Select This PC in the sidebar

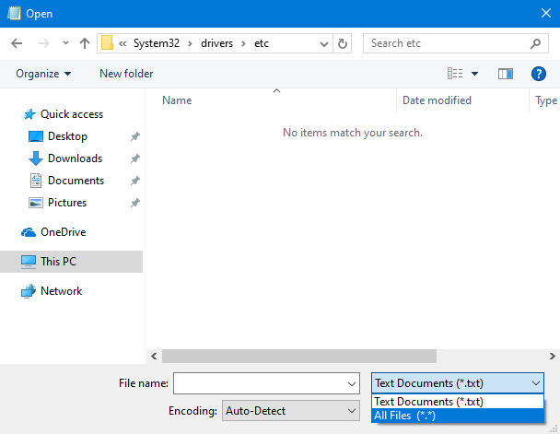tap(72, 262)
